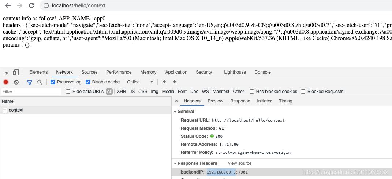Check Has blocked cookies

[252, 92]
